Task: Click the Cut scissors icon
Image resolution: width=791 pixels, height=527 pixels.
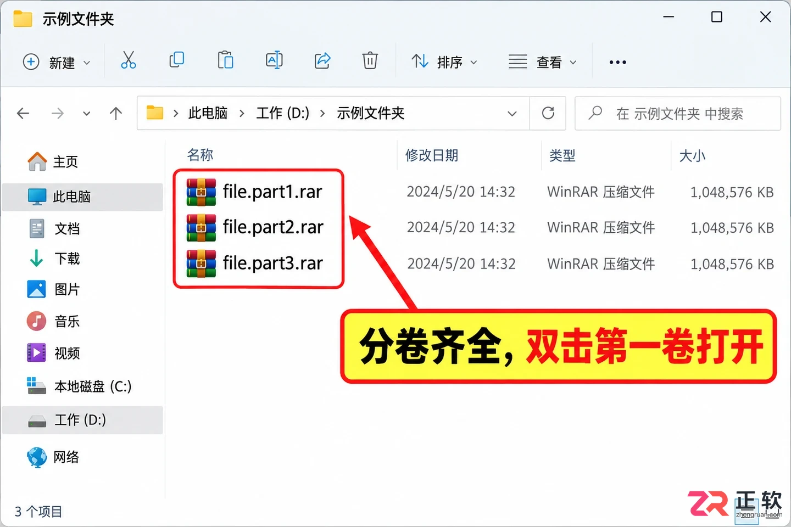Action: pyautogui.click(x=129, y=60)
